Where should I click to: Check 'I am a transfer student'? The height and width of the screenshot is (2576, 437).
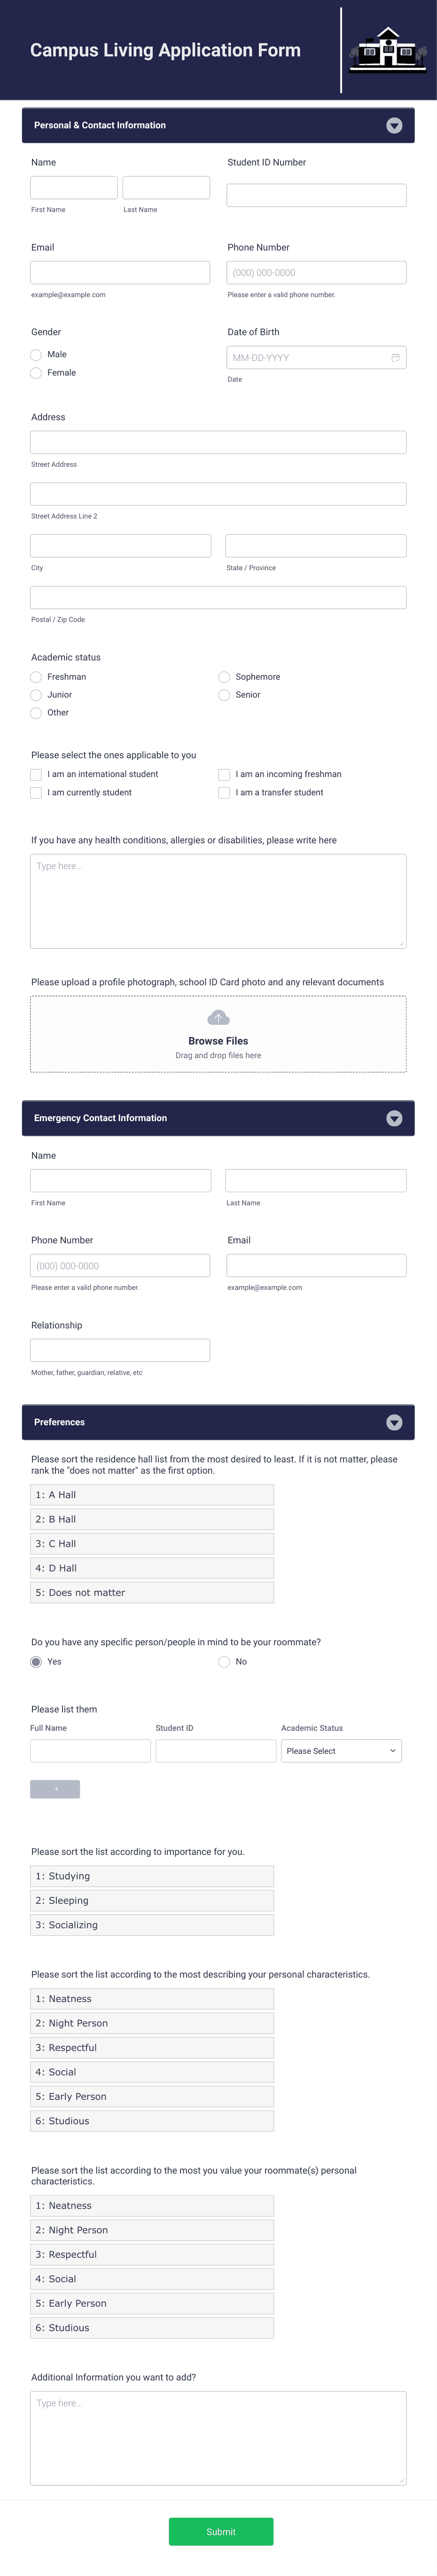click(x=224, y=792)
